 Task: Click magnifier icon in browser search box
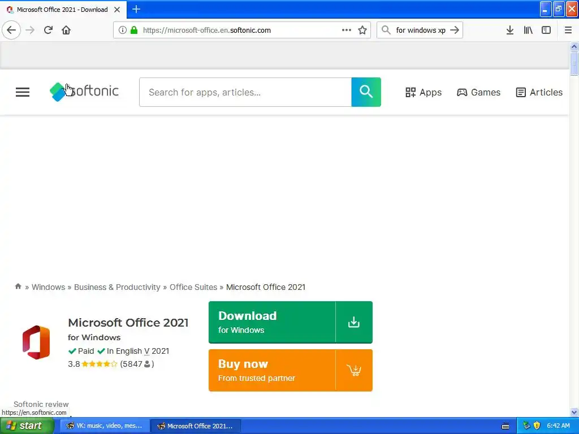click(x=386, y=30)
